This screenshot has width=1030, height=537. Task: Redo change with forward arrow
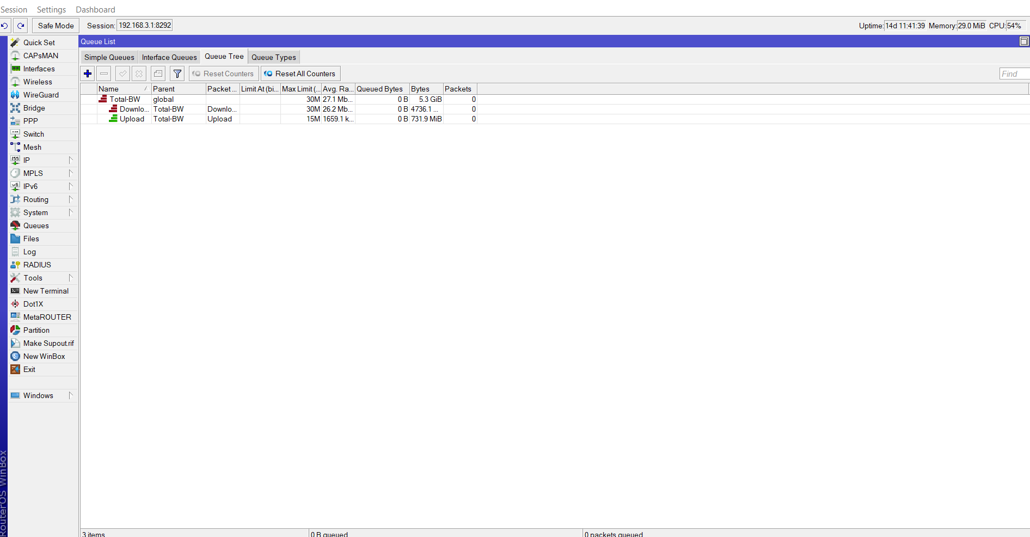20,25
